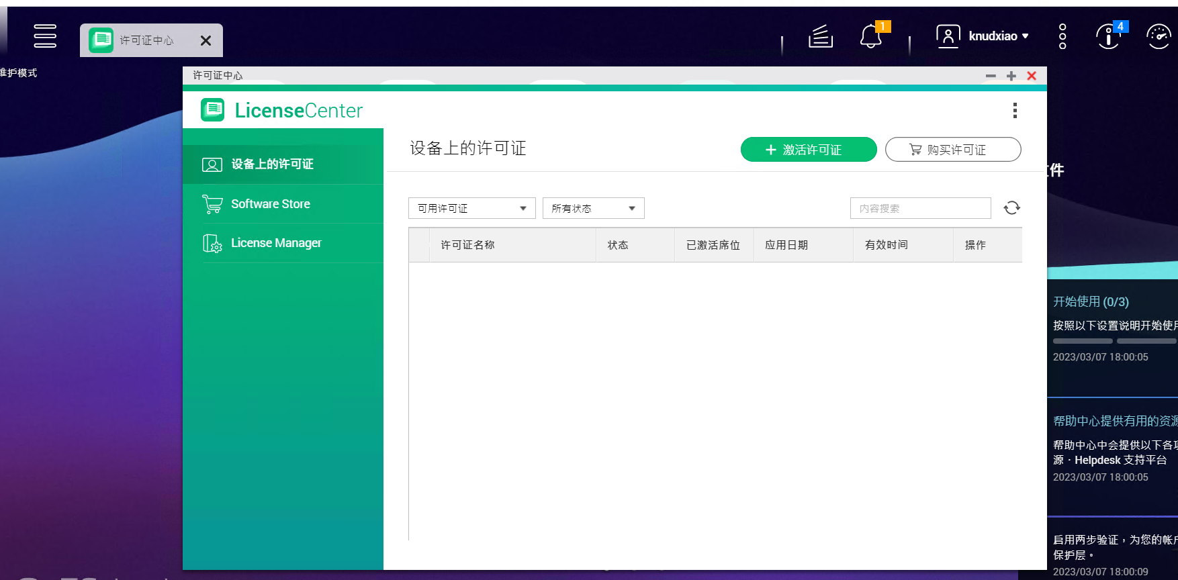Click the 购买许可证 button
Screen dimensions: 1178x580
[x=953, y=150]
